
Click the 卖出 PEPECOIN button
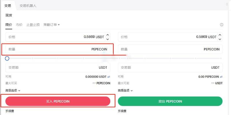tap(170, 101)
